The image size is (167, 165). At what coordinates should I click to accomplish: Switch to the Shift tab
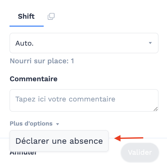pyautogui.click(x=26, y=16)
